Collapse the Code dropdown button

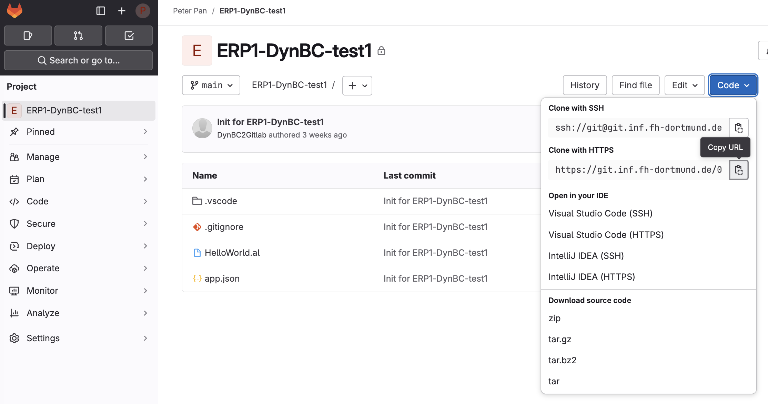[x=733, y=85]
